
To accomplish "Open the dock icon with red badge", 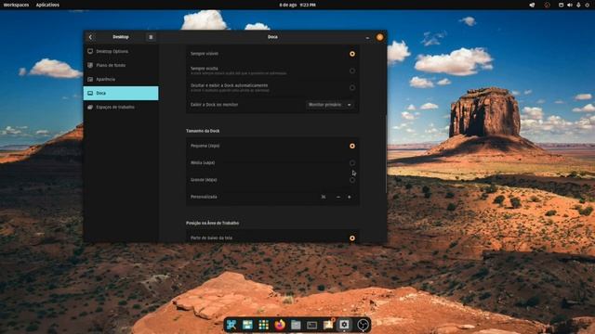I will click(x=328, y=325).
